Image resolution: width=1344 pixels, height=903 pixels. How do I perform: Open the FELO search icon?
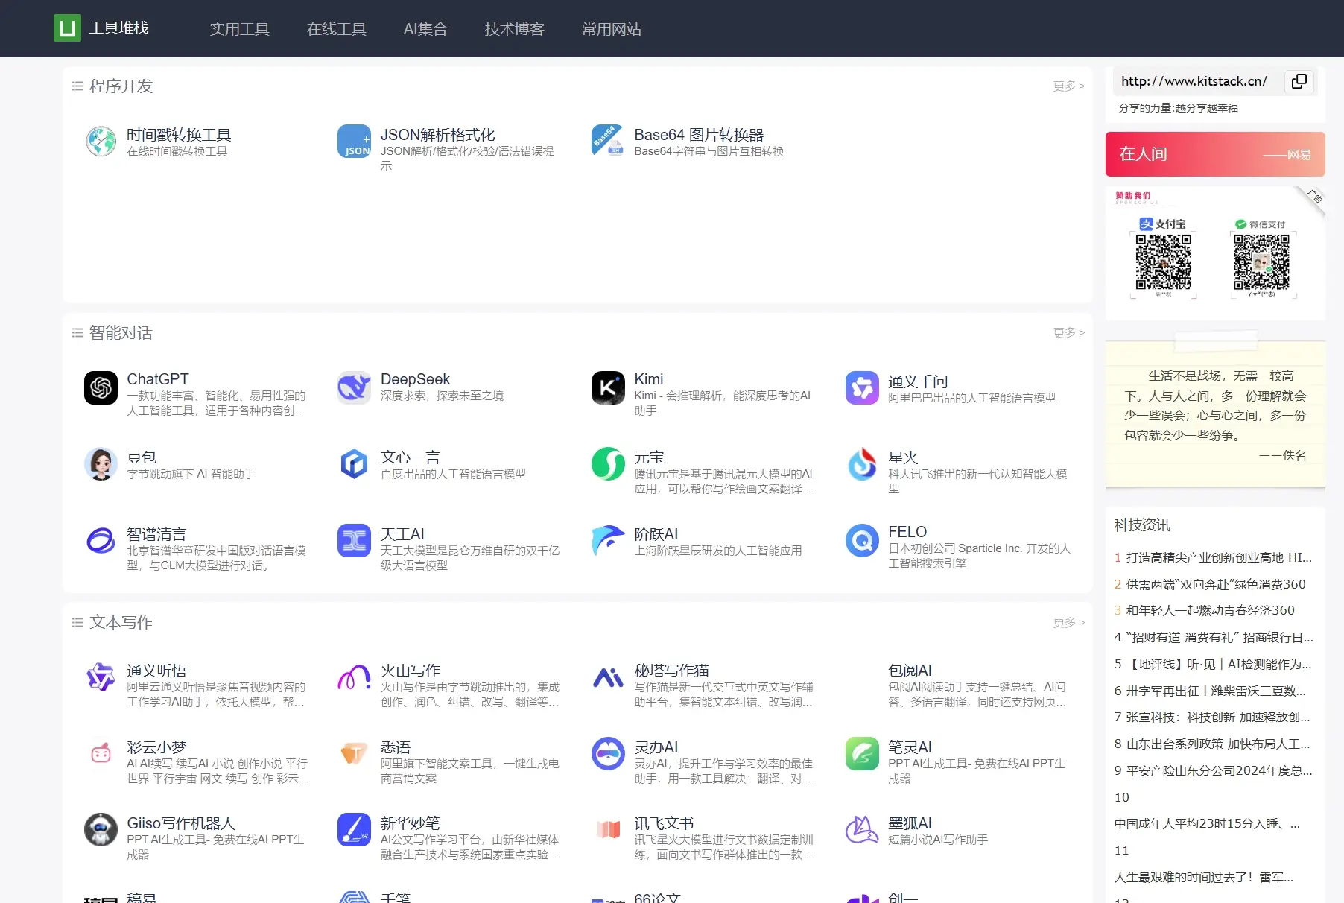tap(862, 540)
